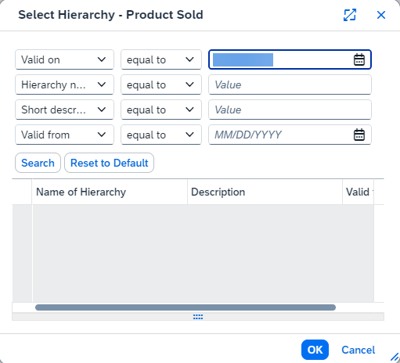
Task: Click the Name of Hierarchy column header
Action: (110, 192)
